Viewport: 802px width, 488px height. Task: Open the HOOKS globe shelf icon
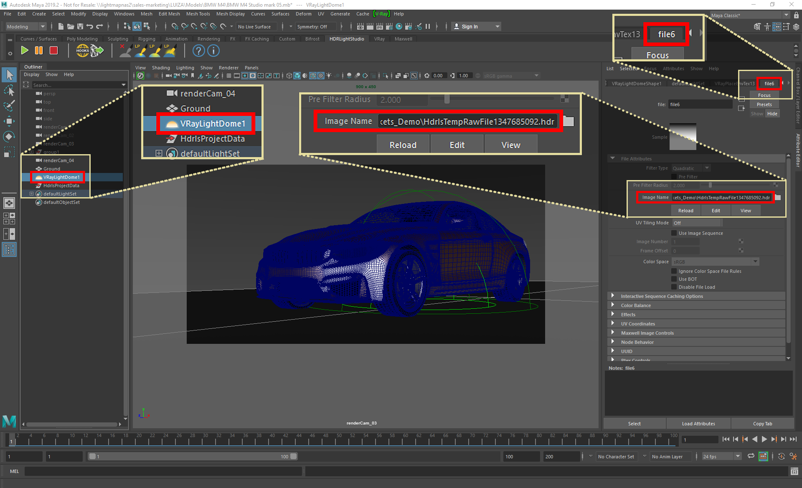pos(82,51)
